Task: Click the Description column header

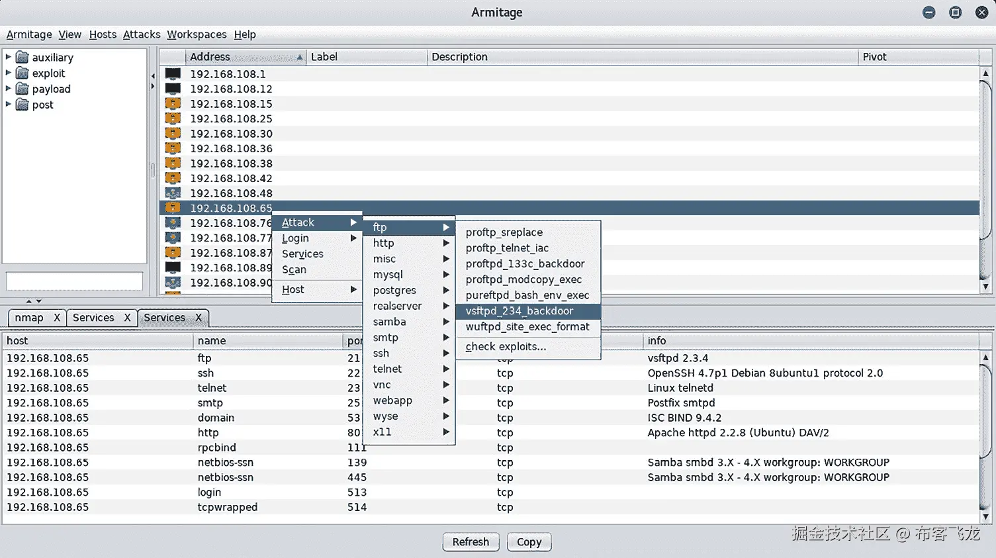Action: (642, 57)
